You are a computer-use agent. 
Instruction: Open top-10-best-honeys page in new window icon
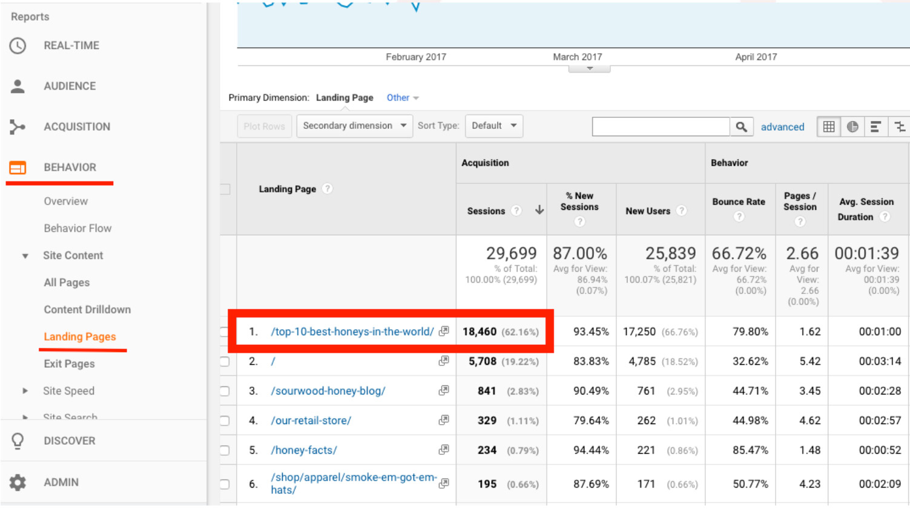click(444, 331)
